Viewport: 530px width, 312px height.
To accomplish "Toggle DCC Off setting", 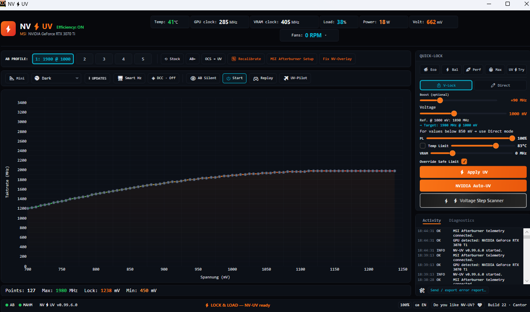I will (163, 78).
